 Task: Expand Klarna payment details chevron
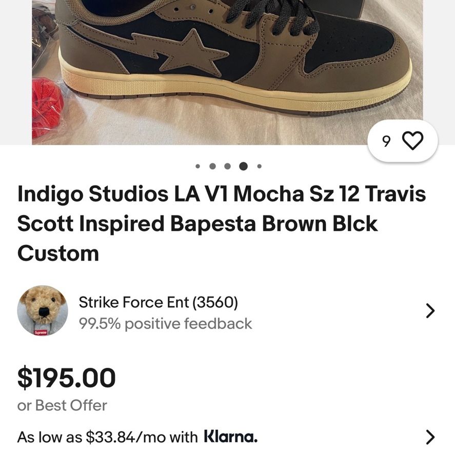click(430, 437)
